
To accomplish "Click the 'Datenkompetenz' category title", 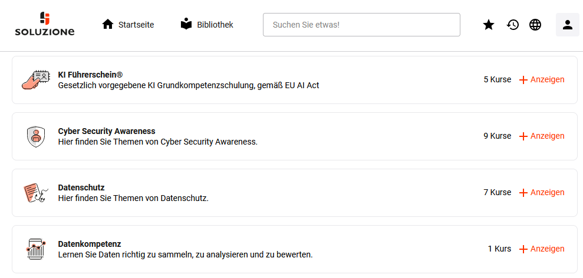I will click(90, 244).
